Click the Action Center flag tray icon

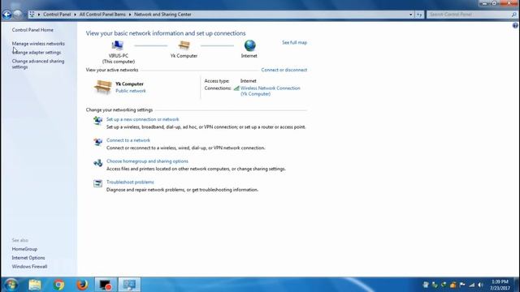(x=462, y=285)
